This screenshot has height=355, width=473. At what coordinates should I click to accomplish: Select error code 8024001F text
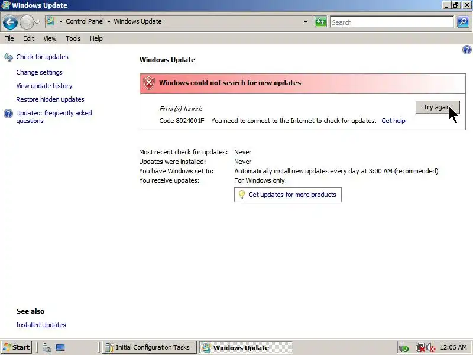click(x=182, y=121)
